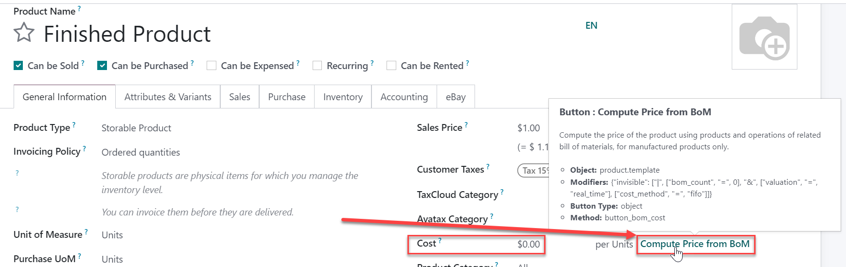Uncheck Can be Sold checkbox
Image resolution: width=846 pixels, height=267 pixels.
18,66
